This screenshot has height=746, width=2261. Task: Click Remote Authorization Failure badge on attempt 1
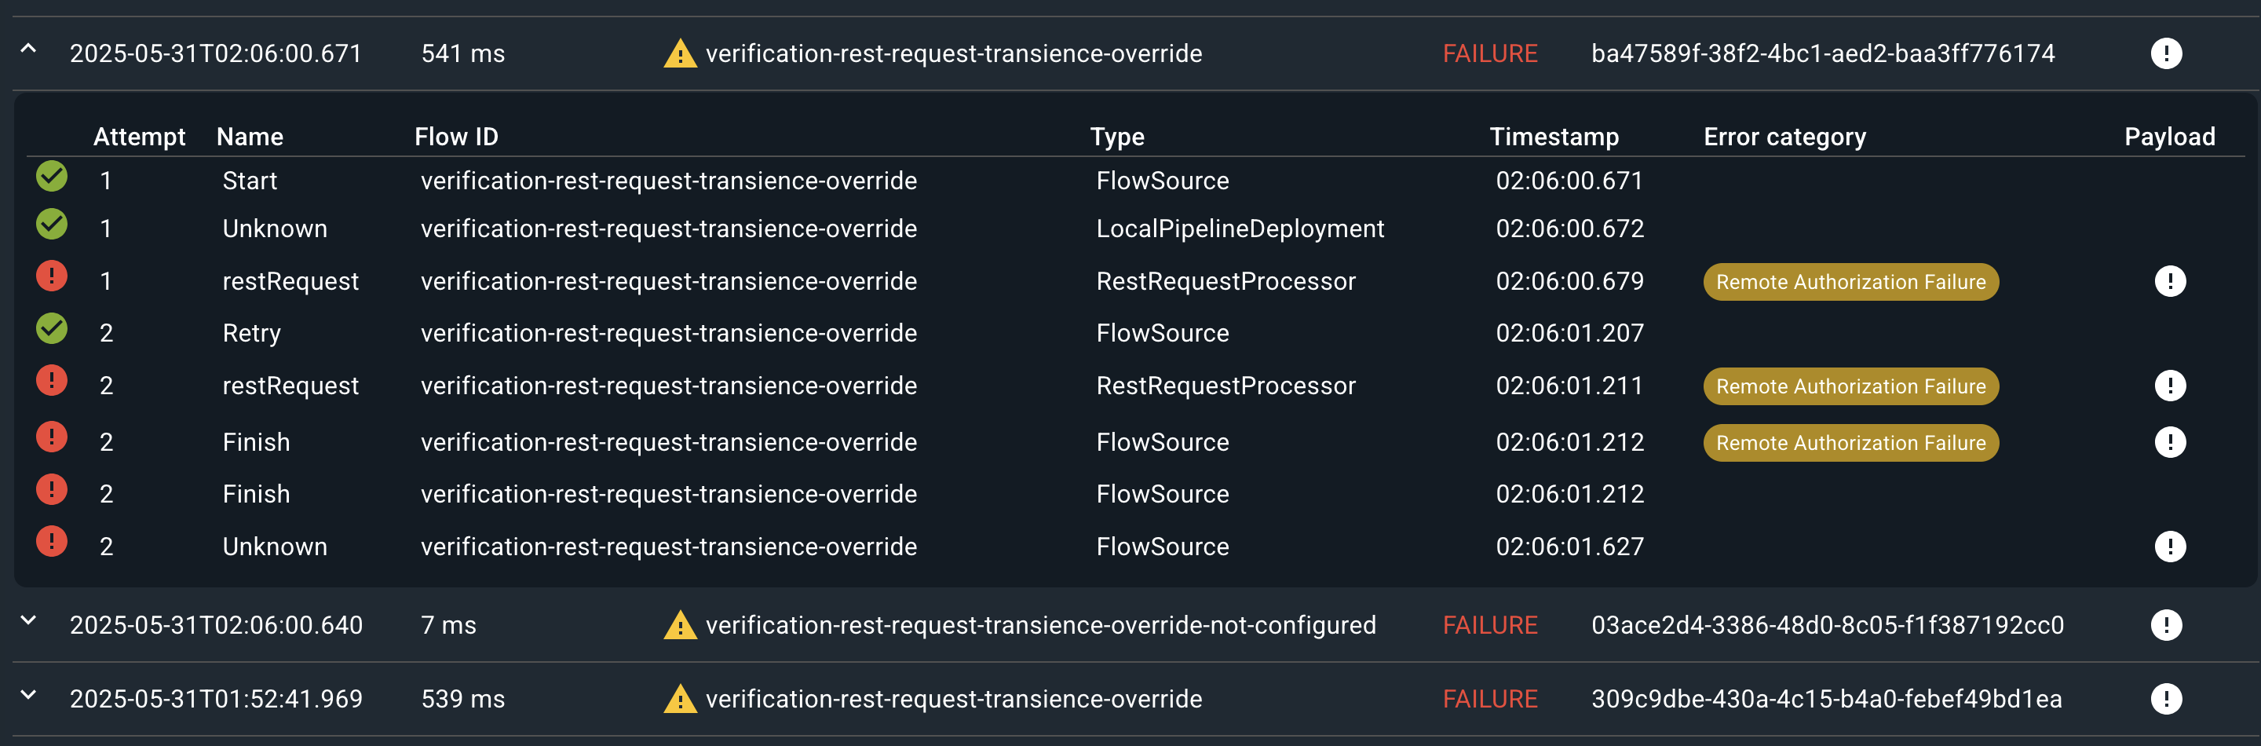click(x=1850, y=282)
